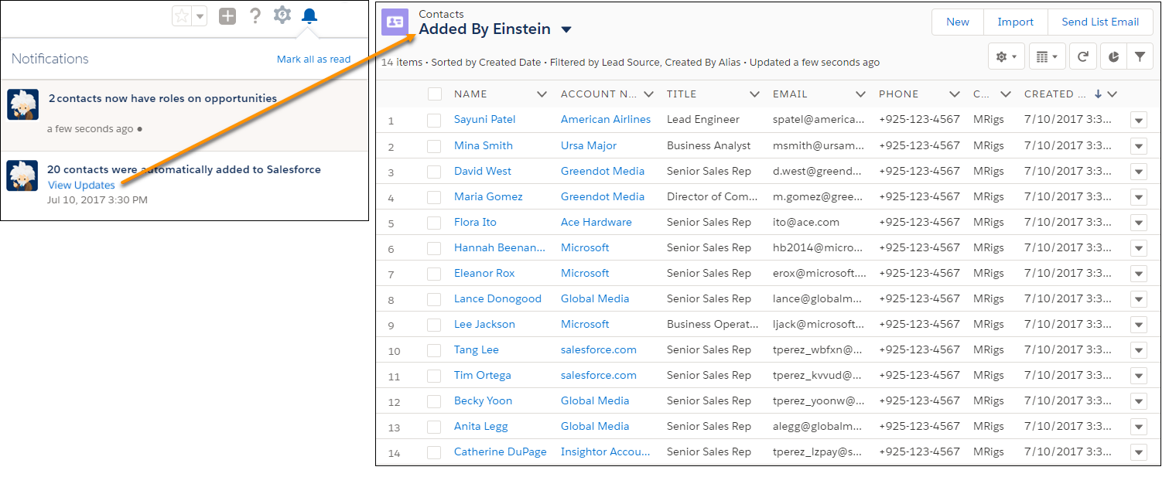Image resolution: width=1169 pixels, height=477 pixels.
Task: Open the Created By Alias column menu arrow
Action: pyautogui.click(x=1006, y=94)
